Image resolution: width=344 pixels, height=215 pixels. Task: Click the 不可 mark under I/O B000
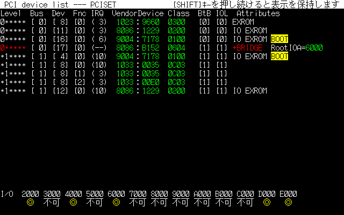224,203
